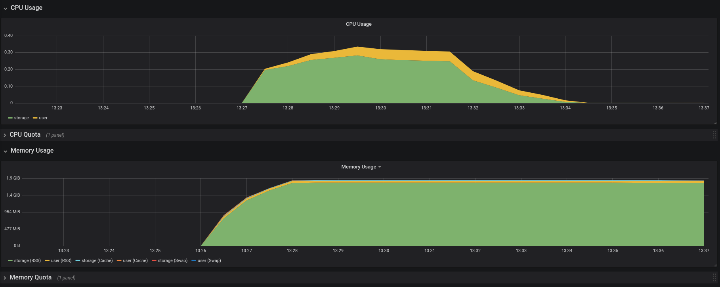Click the user (Swap) legend color swatch
This screenshot has width=720, height=287.
click(194, 261)
